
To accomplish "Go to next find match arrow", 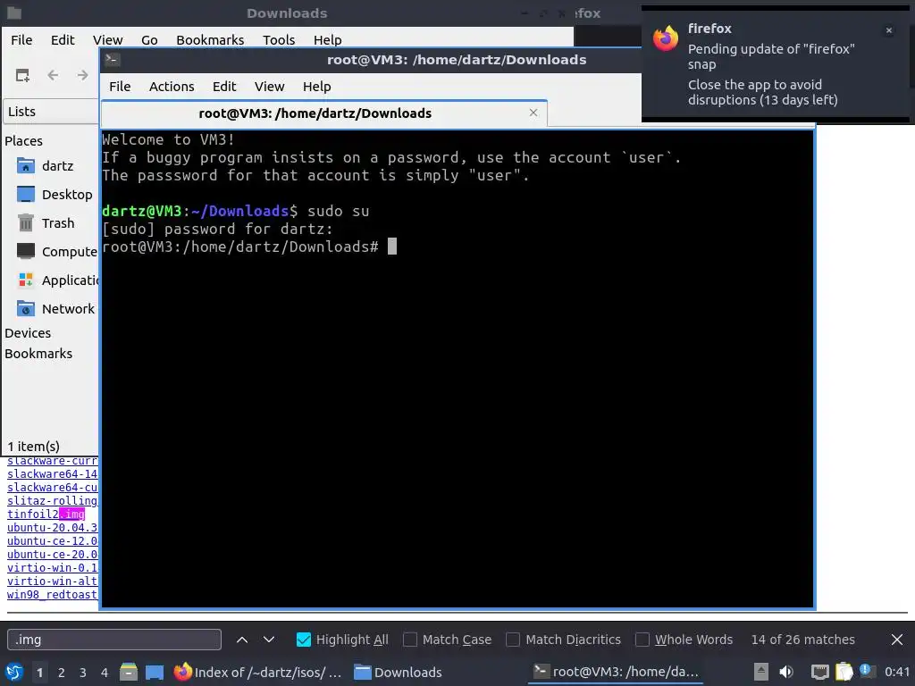I will coord(269,640).
